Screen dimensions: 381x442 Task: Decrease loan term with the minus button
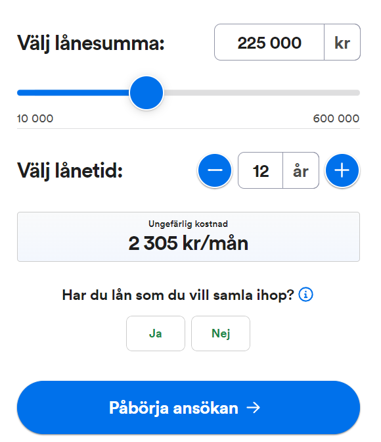(x=215, y=170)
